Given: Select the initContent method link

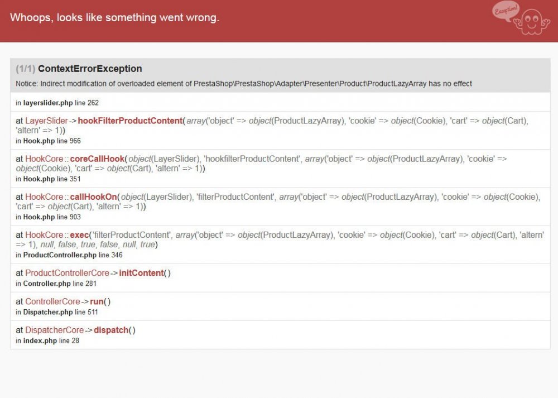Looking at the screenshot, I should [x=141, y=273].
